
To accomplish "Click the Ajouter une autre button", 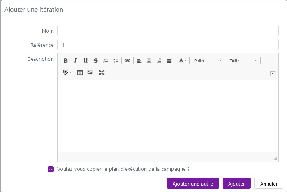I will (193, 184).
